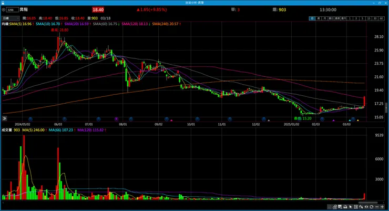The image size is (389, 211).
Task: Click the horizontal scrollbar thumb below volume chart
Action: click(368, 203)
